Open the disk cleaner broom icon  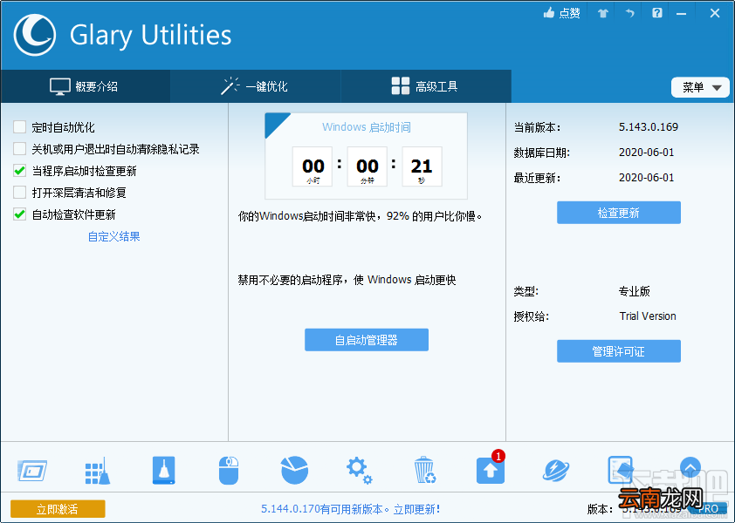163,470
